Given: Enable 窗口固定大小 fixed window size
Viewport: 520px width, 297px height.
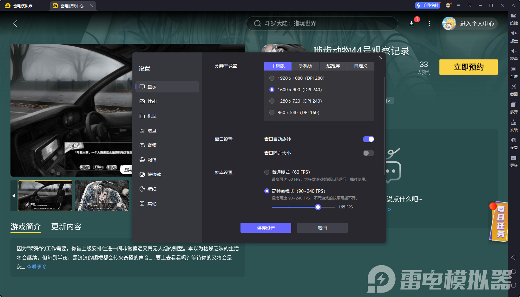Looking at the screenshot, I should [x=368, y=153].
